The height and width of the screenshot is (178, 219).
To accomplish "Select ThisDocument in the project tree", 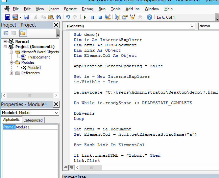I will (x=38, y=57).
